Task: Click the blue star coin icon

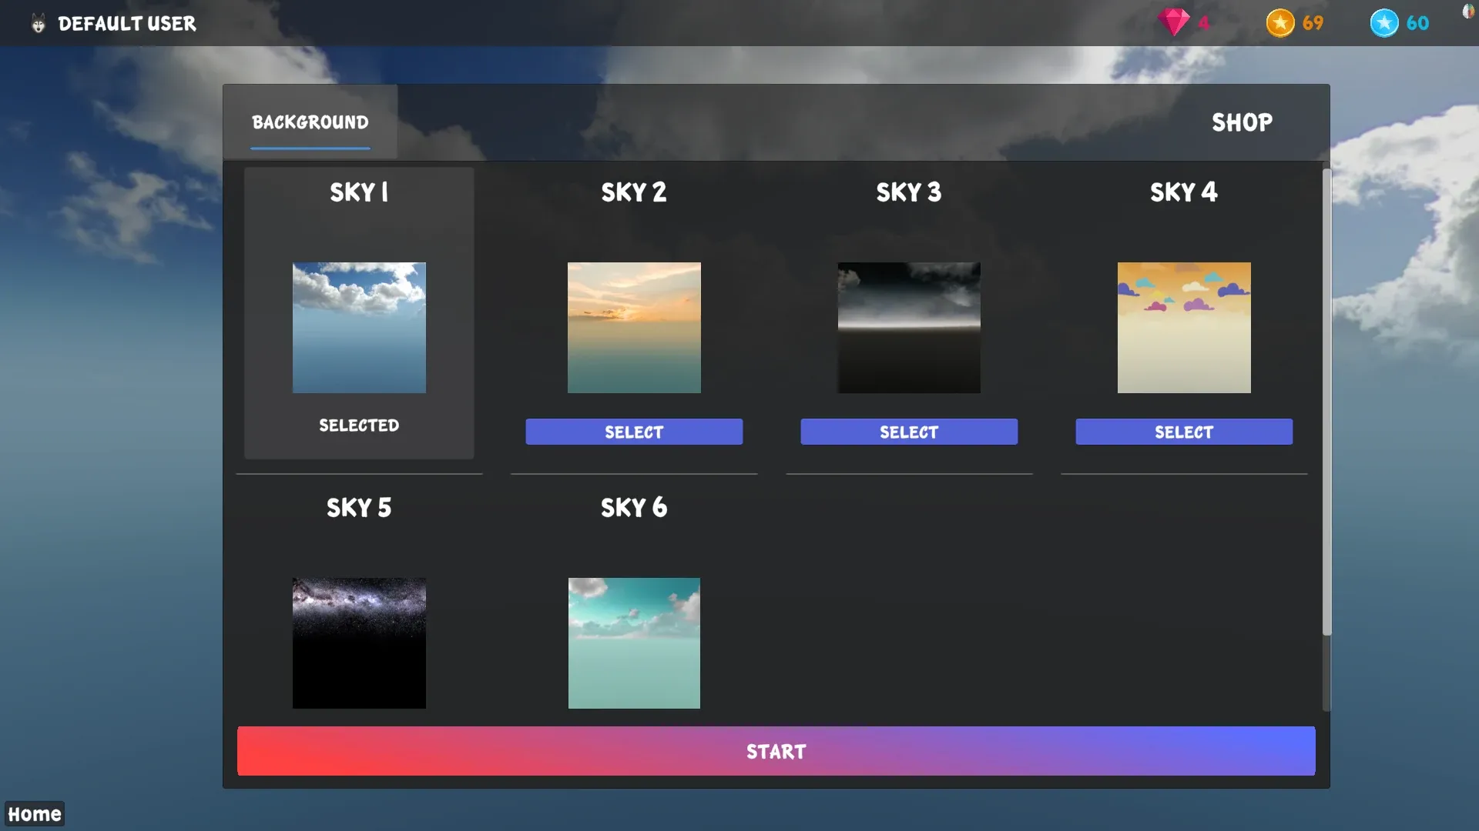Action: [1383, 23]
